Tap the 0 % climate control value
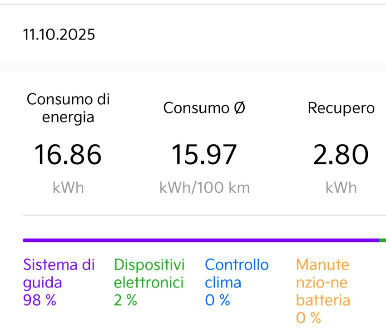386x336 pixels. [218, 300]
